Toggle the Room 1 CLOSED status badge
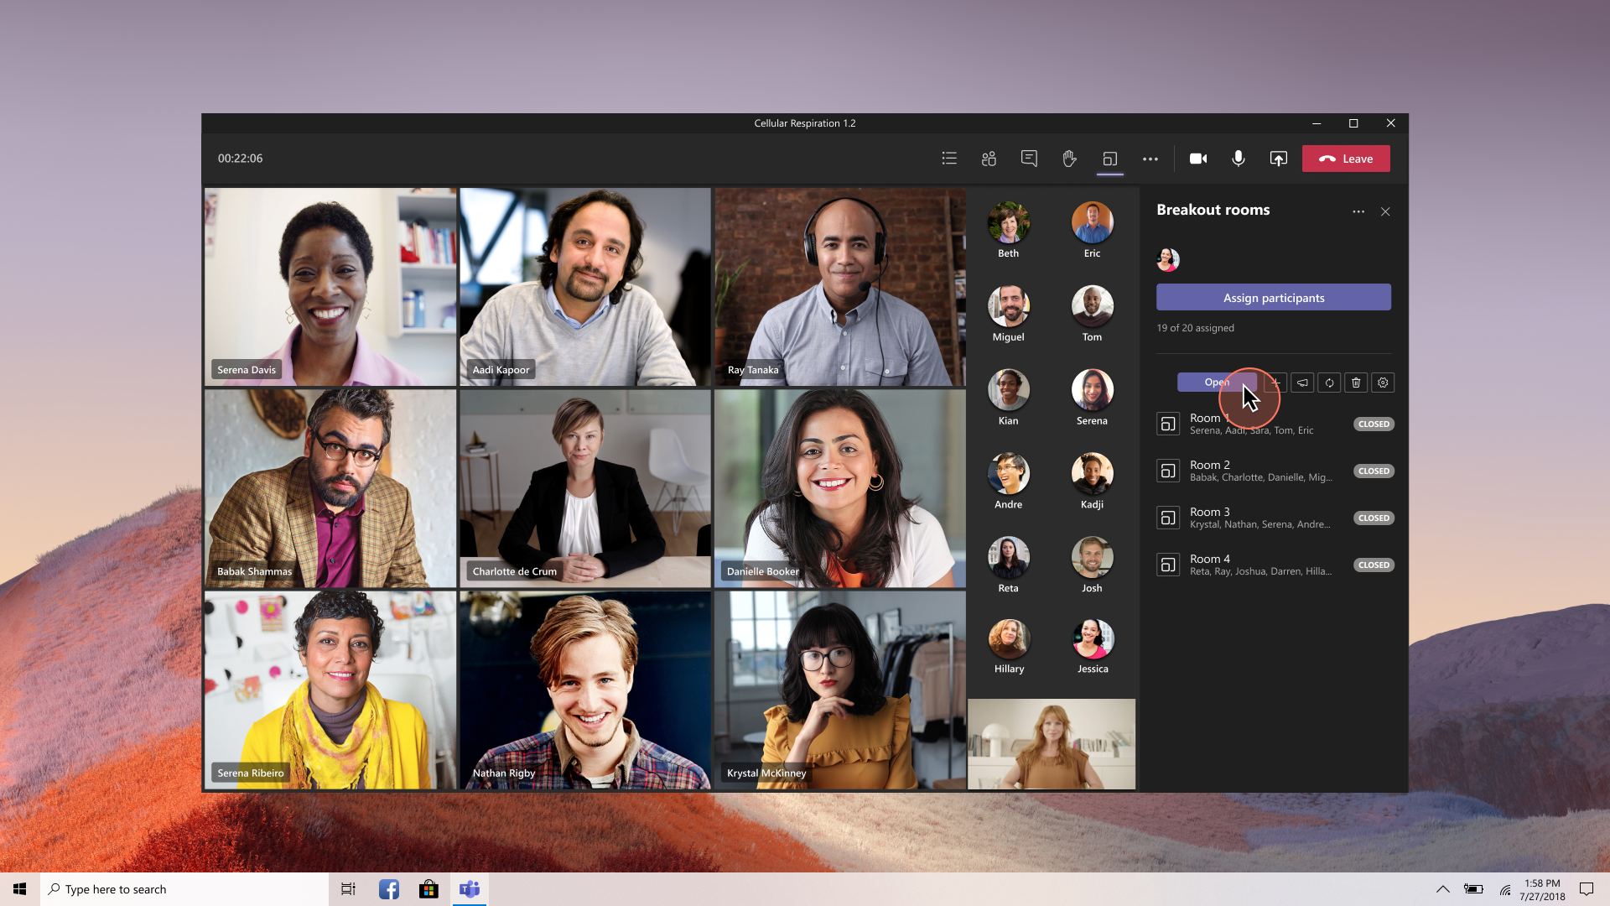The image size is (1610, 906). [1374, 424]
